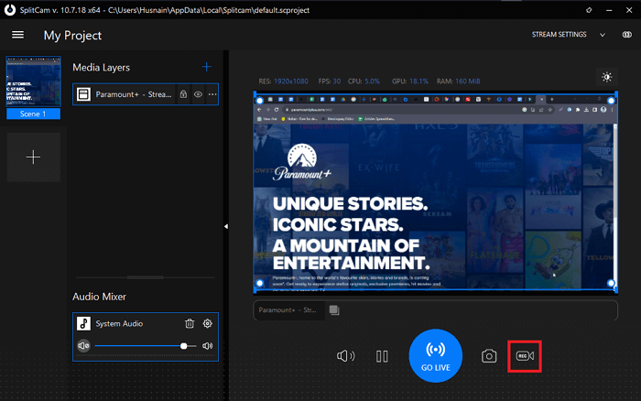Click the bottom-right resize handle of preview

click(611, 283)
